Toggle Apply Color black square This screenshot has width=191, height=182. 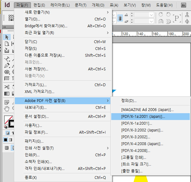(6, 140)
